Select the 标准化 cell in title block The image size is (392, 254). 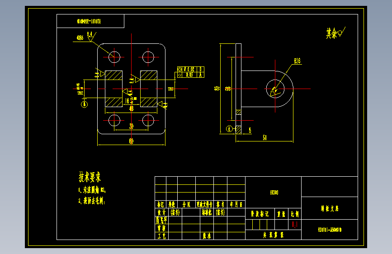coord(207,212)
